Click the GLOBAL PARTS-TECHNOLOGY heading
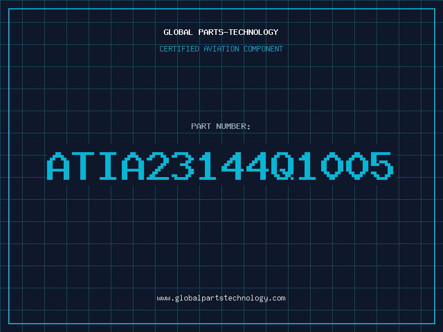The image size is (443, 332). (x=221, y=32)
